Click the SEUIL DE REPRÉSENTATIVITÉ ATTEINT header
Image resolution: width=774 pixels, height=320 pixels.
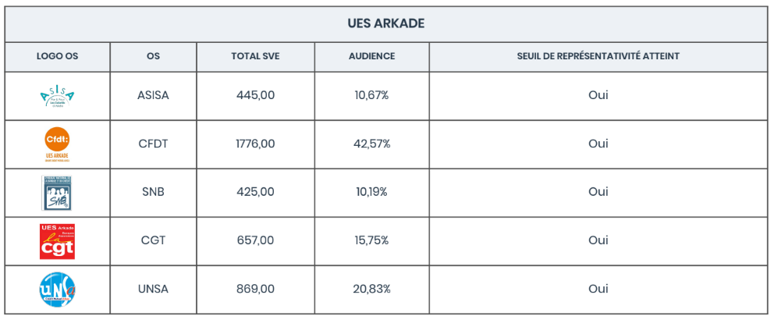(598, 56)
